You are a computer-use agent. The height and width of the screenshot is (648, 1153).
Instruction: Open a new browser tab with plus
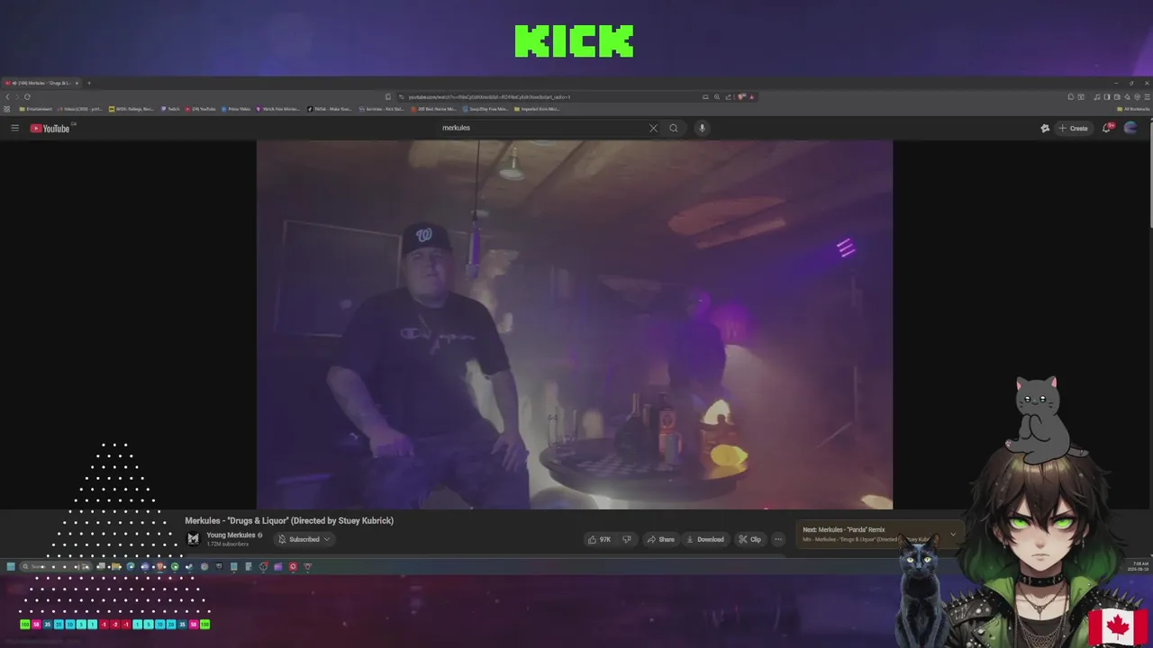(89, 83)
